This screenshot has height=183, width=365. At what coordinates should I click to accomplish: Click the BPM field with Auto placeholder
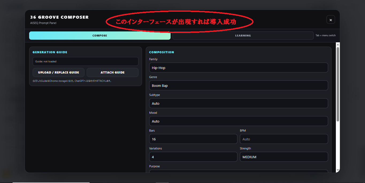tap(284, 139)
